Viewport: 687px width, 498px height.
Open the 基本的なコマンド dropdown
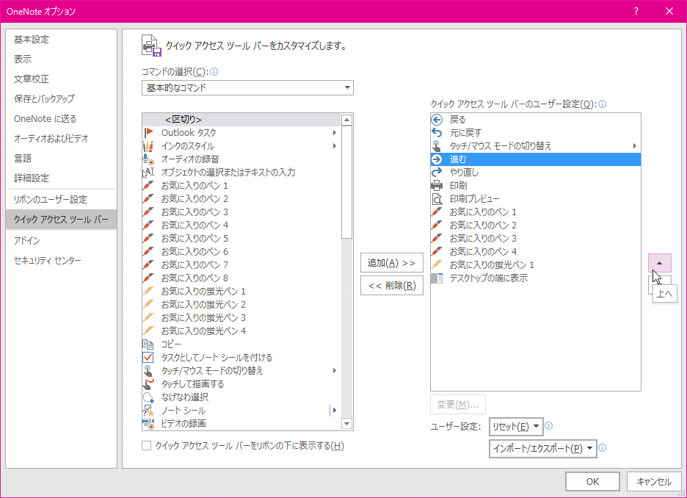[x=247, y=87]
